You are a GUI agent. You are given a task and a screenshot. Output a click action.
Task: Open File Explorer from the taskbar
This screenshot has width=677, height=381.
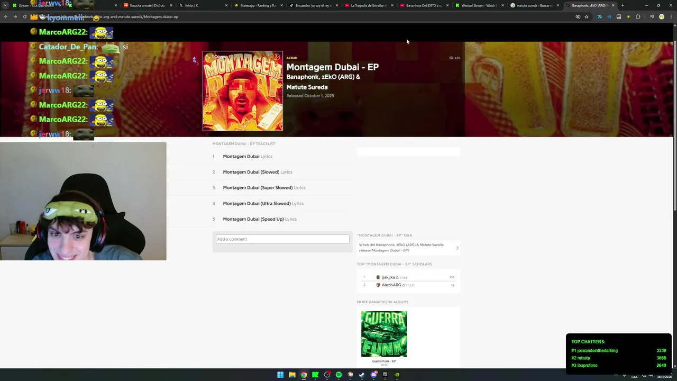coord(292,375)
